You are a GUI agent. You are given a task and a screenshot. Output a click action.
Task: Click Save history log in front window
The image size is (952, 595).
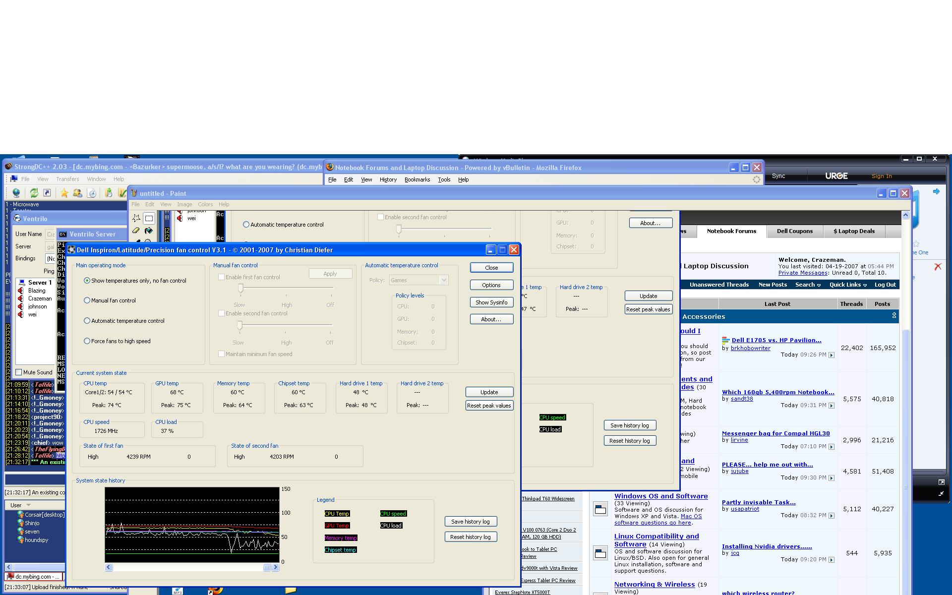[x=471, y=522]
